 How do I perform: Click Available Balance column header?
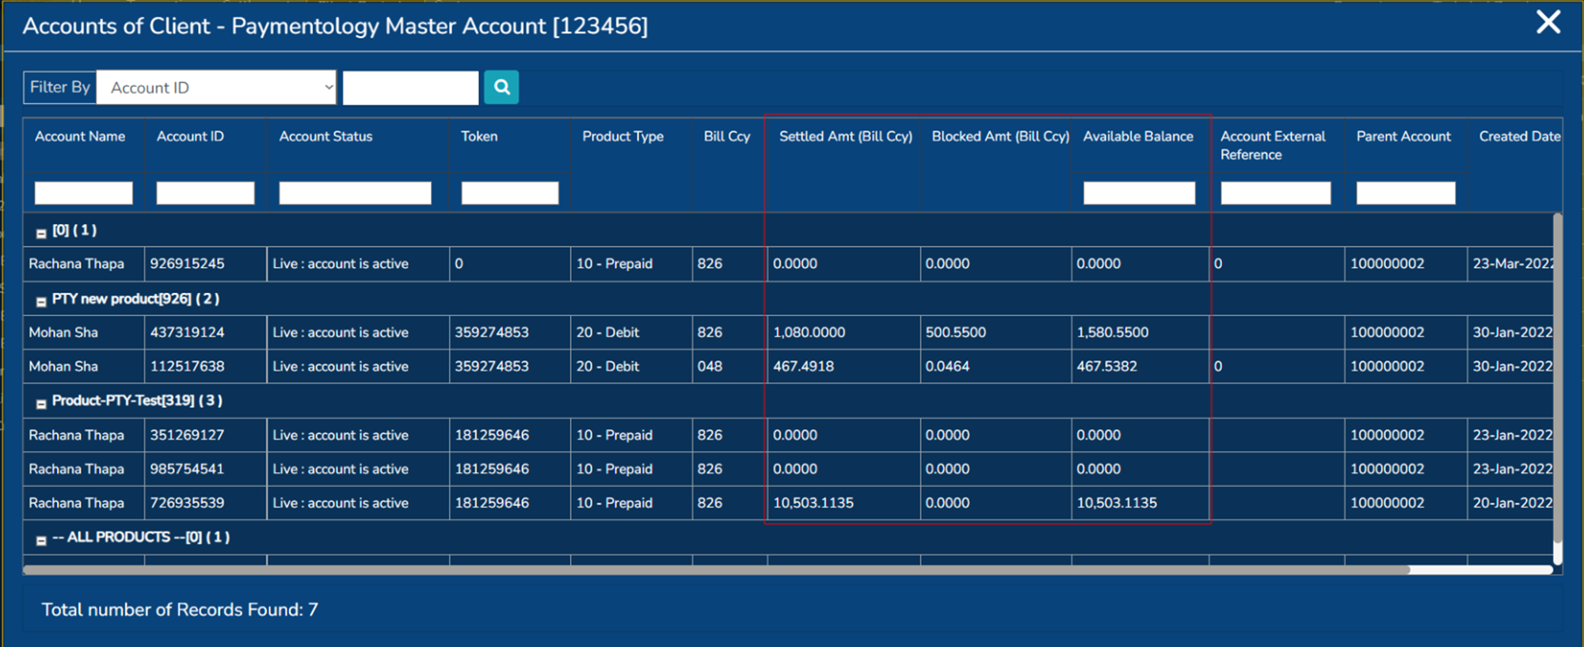click(x=1138, y=136)
